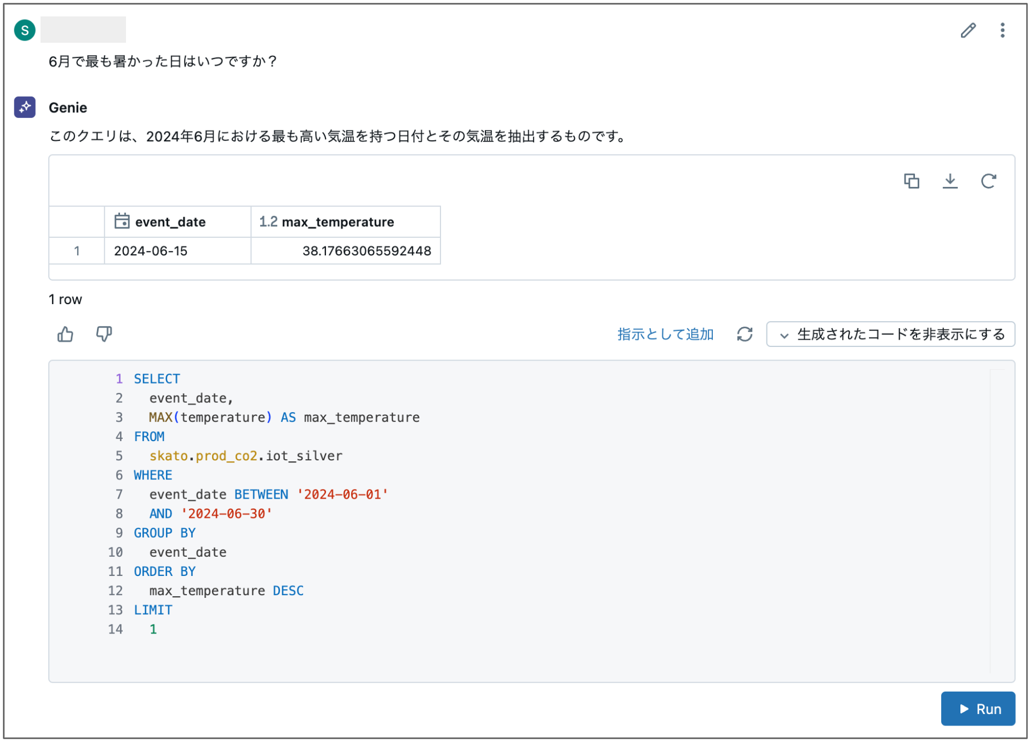Refresh the result table
The width and height of the screenshot is (1030, 742).
(988, 181)
